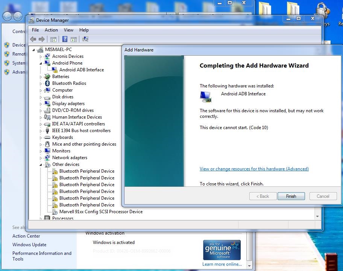Click the blue Help toolbar icon
343x271 pixels.
65,39
